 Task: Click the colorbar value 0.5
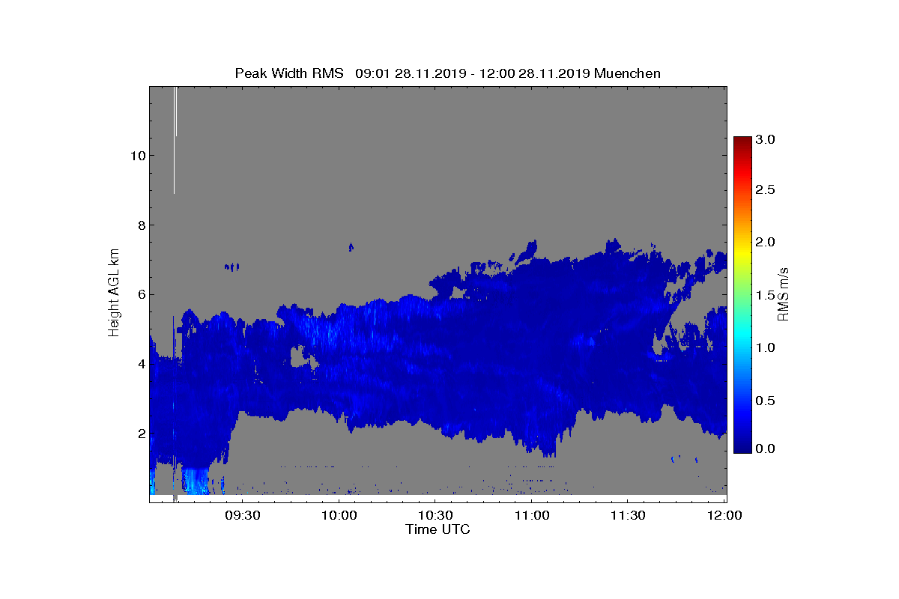pyautogui.click(x=766, y=401)
